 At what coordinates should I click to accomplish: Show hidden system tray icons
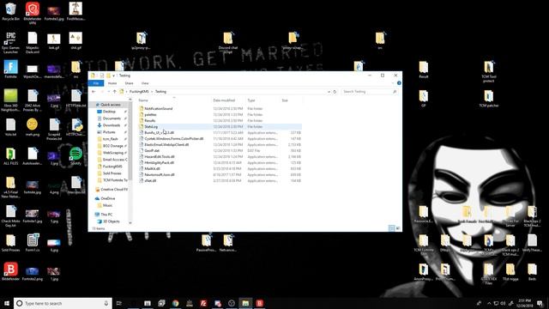pos(489,303)
